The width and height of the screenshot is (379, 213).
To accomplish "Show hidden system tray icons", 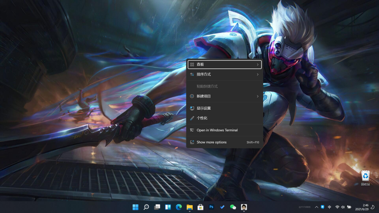I will pos(317,207).
